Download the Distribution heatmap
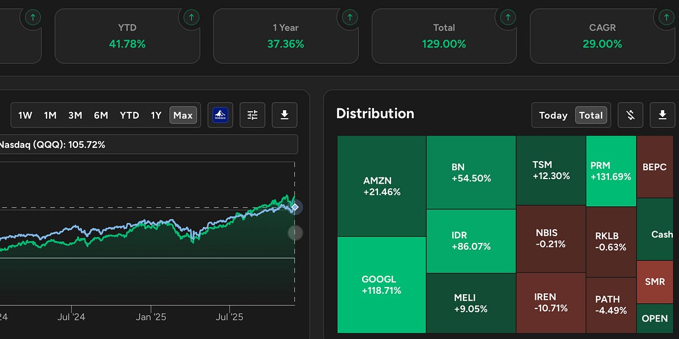This screenshot has height=339, width=679. pos(663,115)
